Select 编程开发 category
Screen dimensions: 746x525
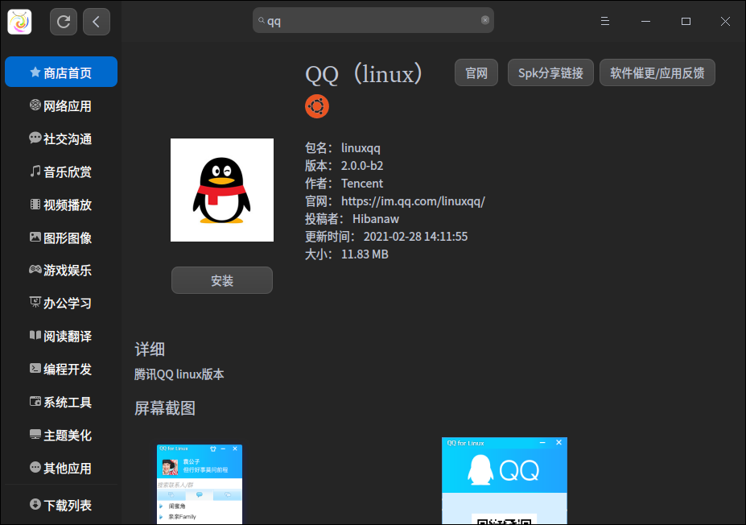(61, 369)
